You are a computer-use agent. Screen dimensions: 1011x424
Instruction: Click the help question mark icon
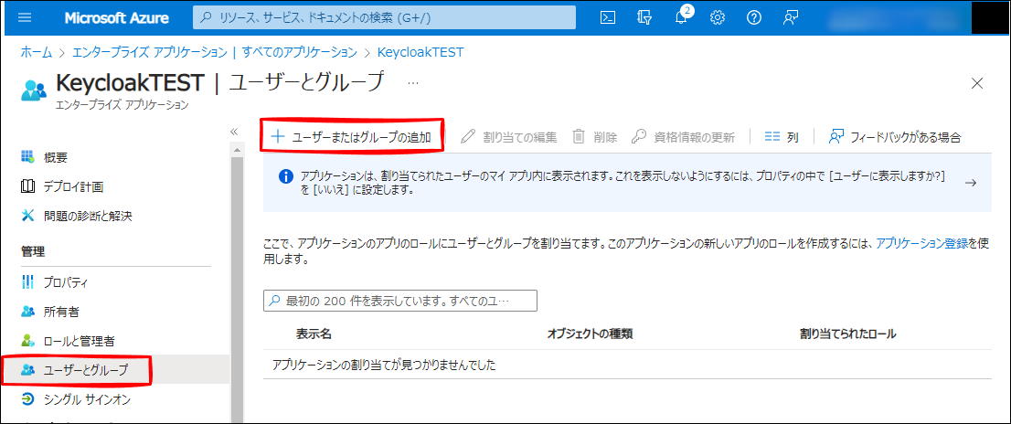tap(754, 18)
